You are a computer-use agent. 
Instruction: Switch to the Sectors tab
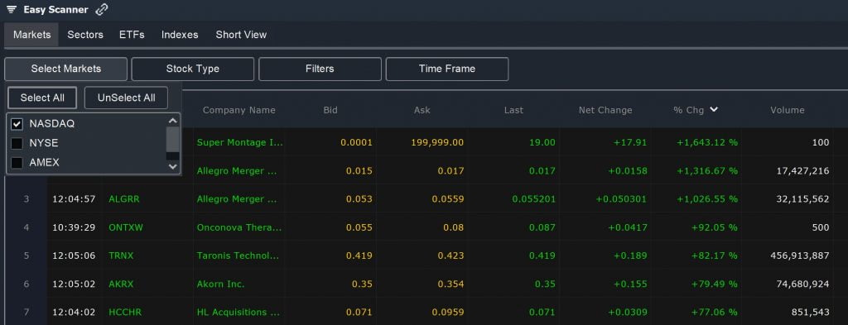click(85, 35)
